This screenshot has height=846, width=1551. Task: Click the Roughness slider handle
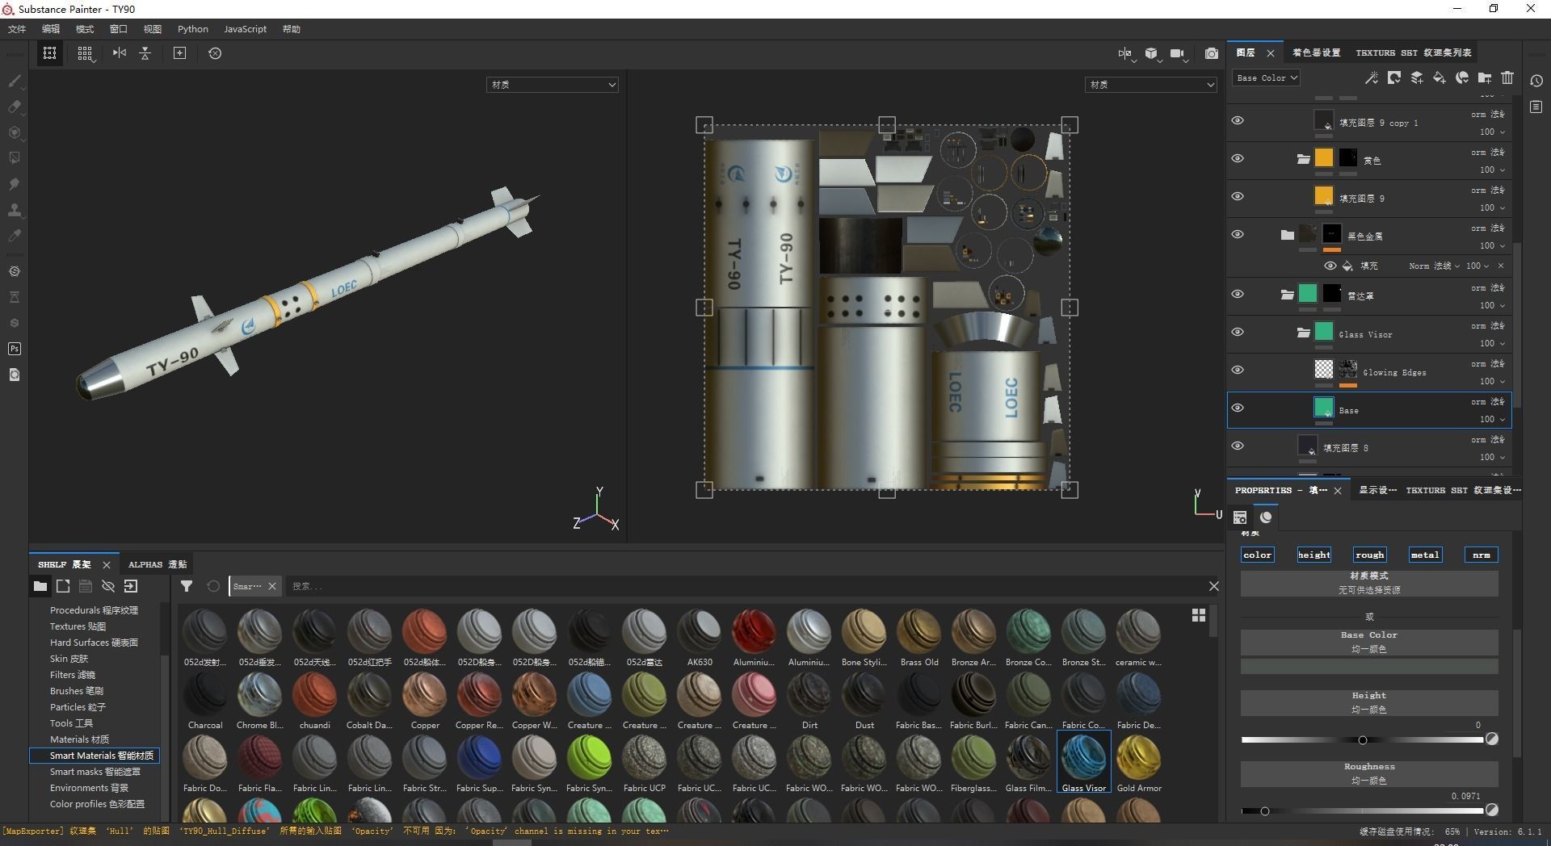point(1265,810)
